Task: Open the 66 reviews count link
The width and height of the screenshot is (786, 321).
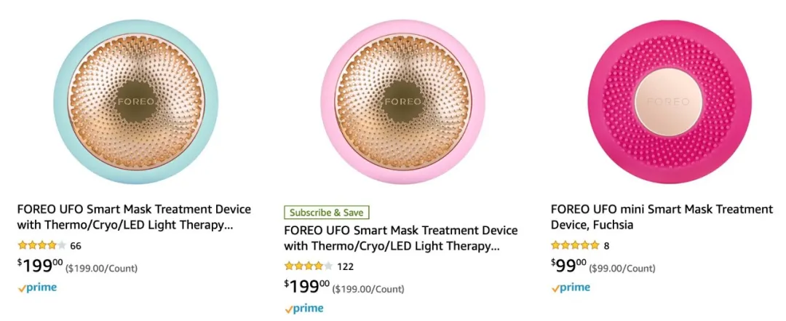Action: 76,245
